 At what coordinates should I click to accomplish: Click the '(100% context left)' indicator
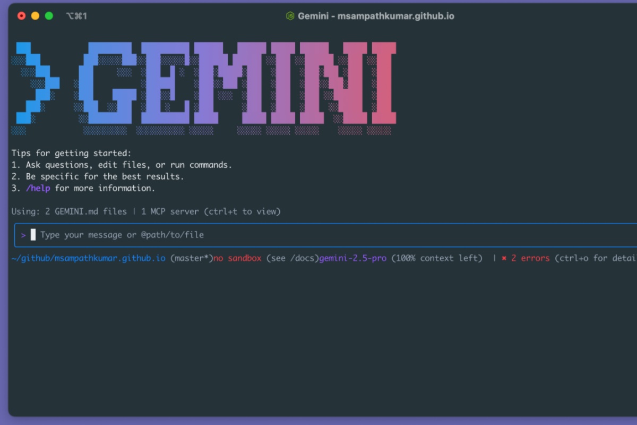[x=437, y=258]
